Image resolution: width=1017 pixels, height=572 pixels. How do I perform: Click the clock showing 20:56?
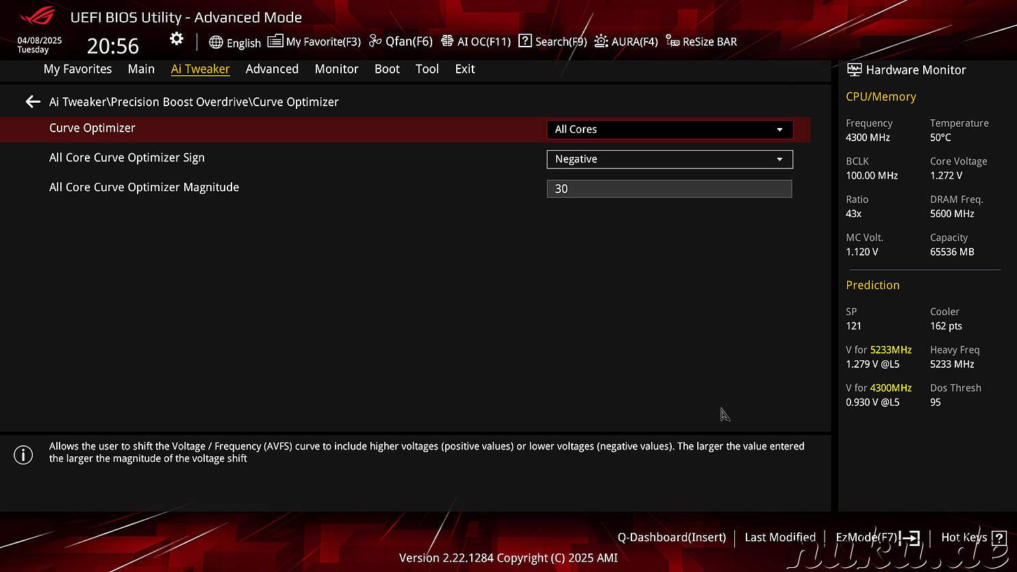click(113, 46)
